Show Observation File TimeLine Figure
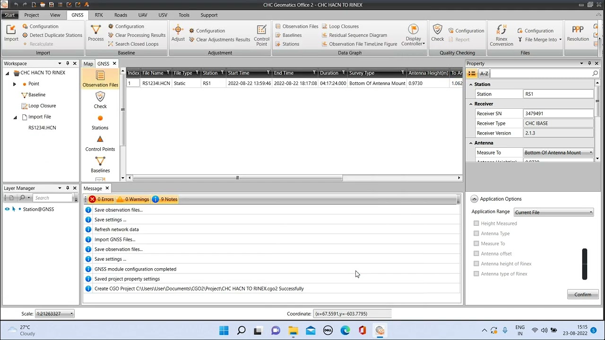This screenshot has height=340, width=605. pos(359,44)
